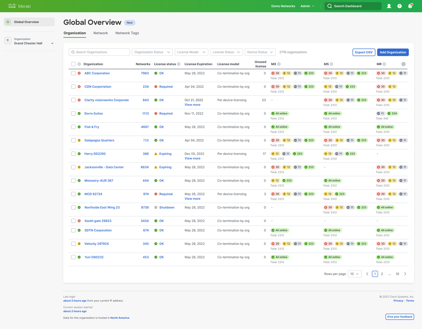Toggle the select-all checkbox in table header
The image size is (422, 329).
74,64
